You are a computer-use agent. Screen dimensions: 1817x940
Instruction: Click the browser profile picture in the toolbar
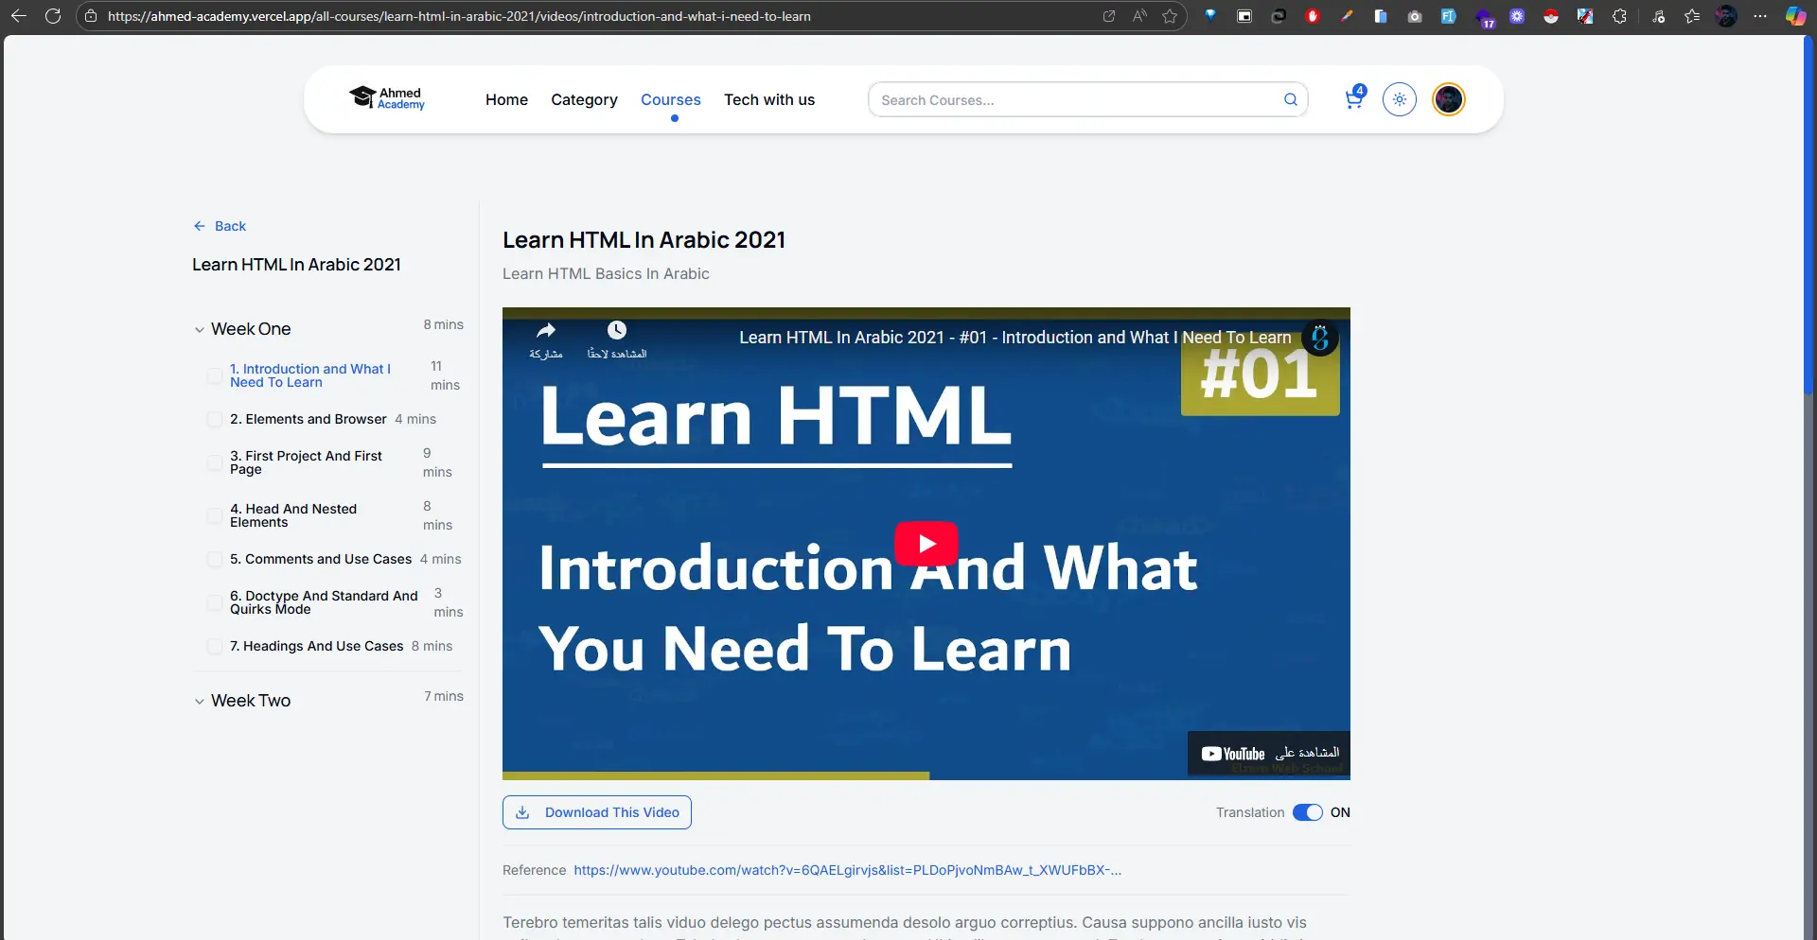point(1726,16)
